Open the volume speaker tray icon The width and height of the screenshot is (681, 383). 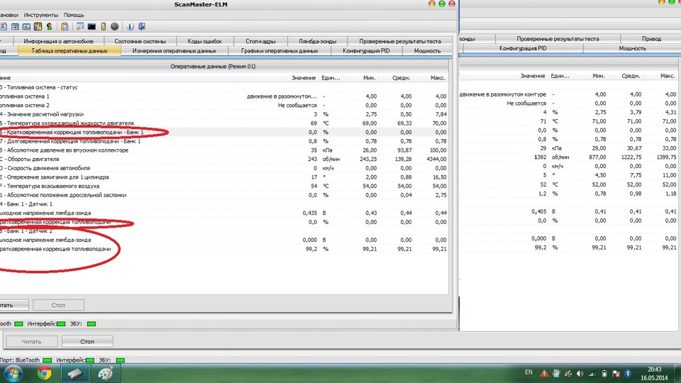[580, 373]
